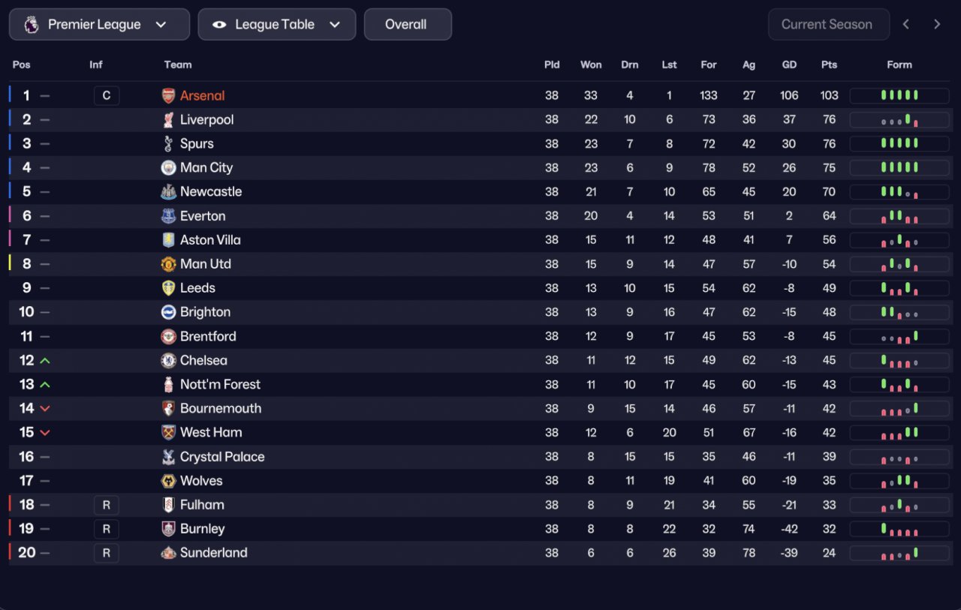Sort table by GD column header
Image resolution: width=961 pixels, height=610 pixels.
pos(789,65)
